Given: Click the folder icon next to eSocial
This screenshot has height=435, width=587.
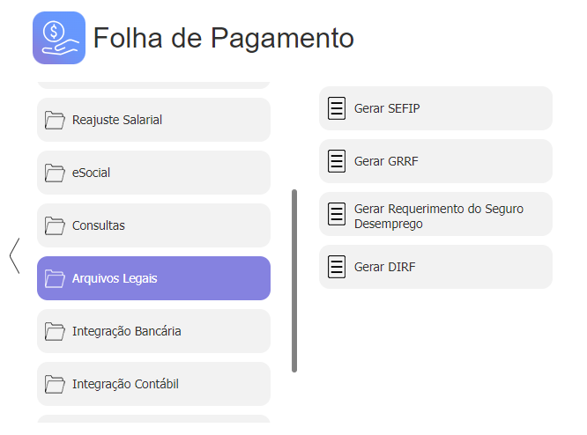Looking at the screenshot, I should [x=55, y=173].
